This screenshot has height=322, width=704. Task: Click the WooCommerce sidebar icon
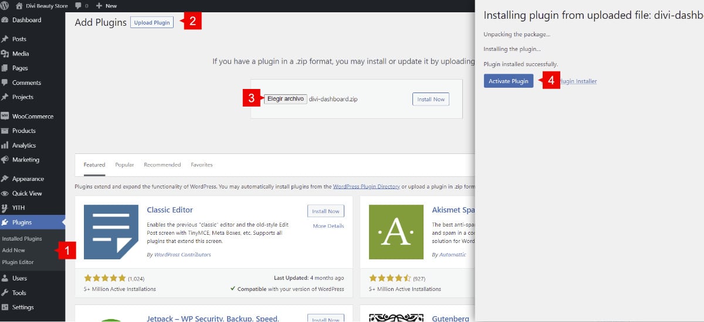(x=5, y=117)
